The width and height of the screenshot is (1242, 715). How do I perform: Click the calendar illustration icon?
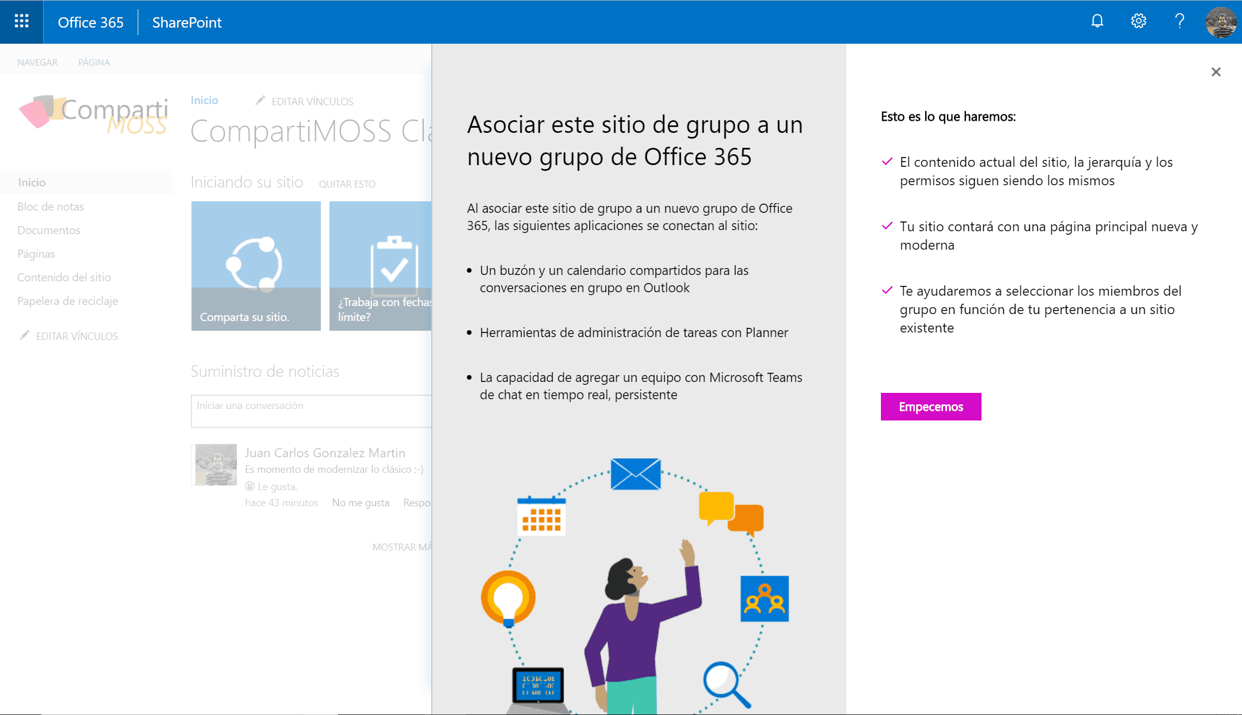[x=541, y=515]
